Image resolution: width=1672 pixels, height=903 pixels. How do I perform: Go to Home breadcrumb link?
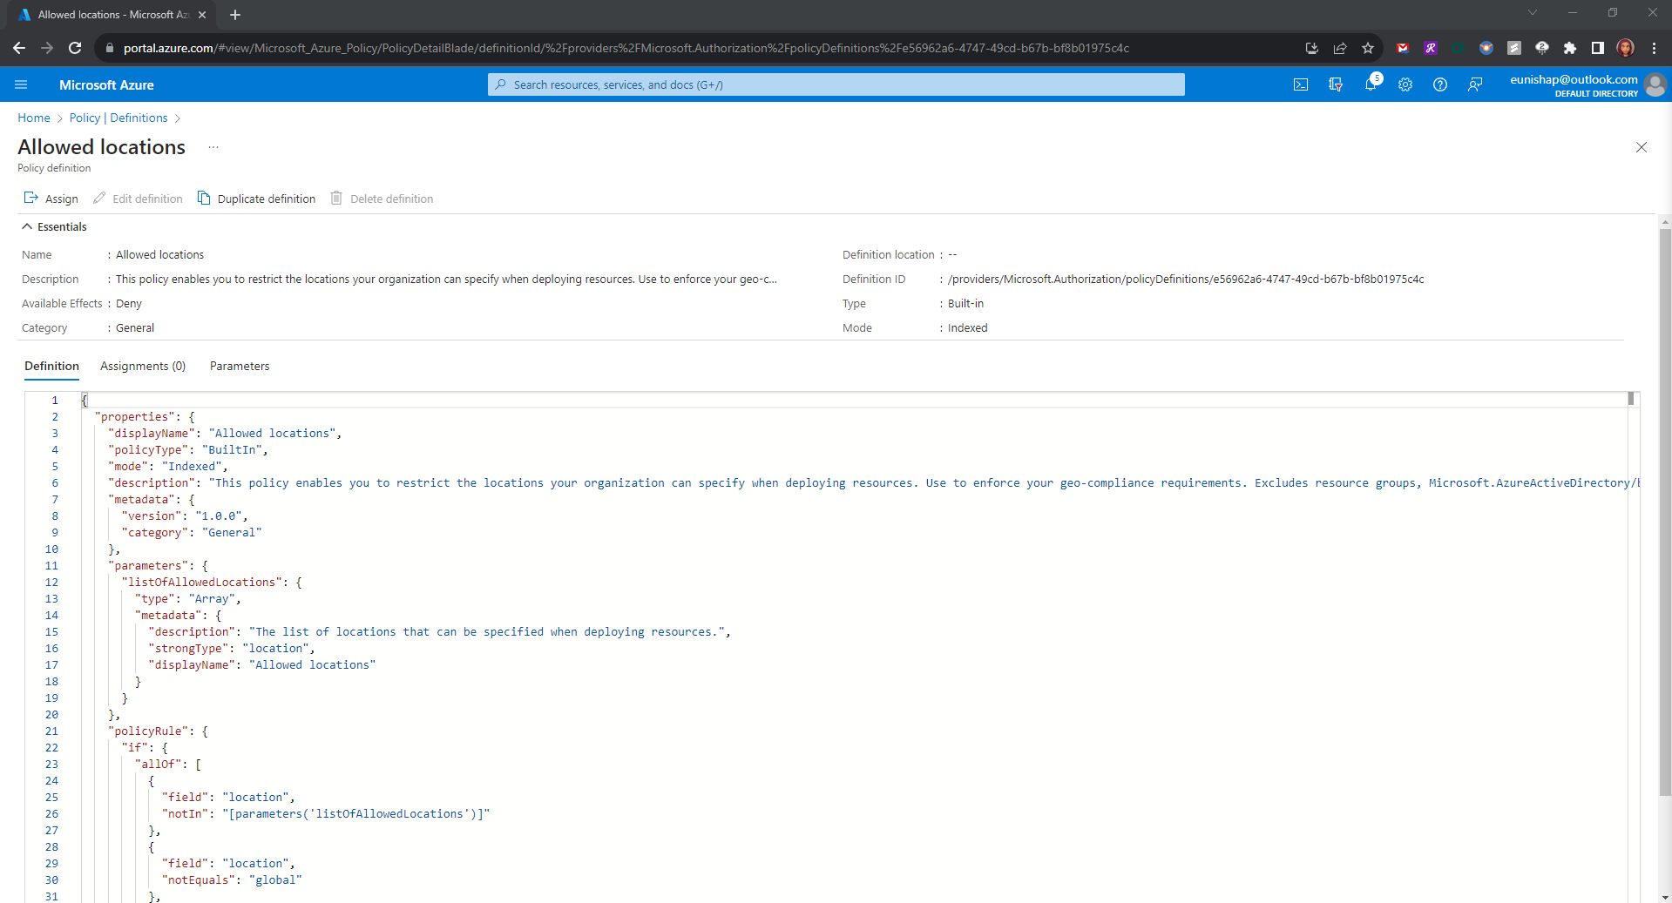(x=34, y=118)
